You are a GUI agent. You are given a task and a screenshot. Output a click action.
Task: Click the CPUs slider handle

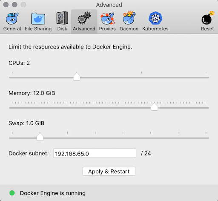(77, 76)
